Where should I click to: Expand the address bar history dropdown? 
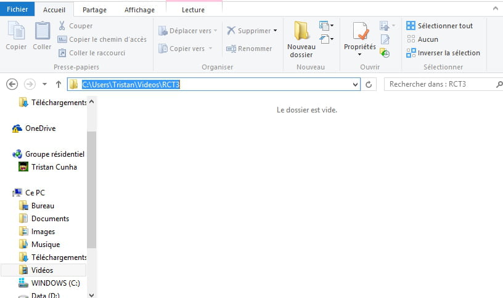click(355, 84)
